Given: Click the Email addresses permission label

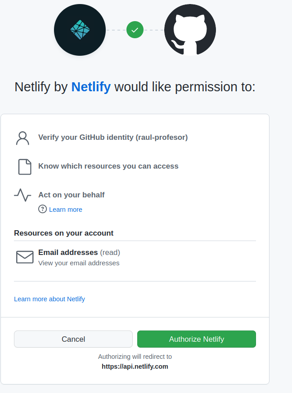Looking at the screenshot, I should click(x=68, y=252).
